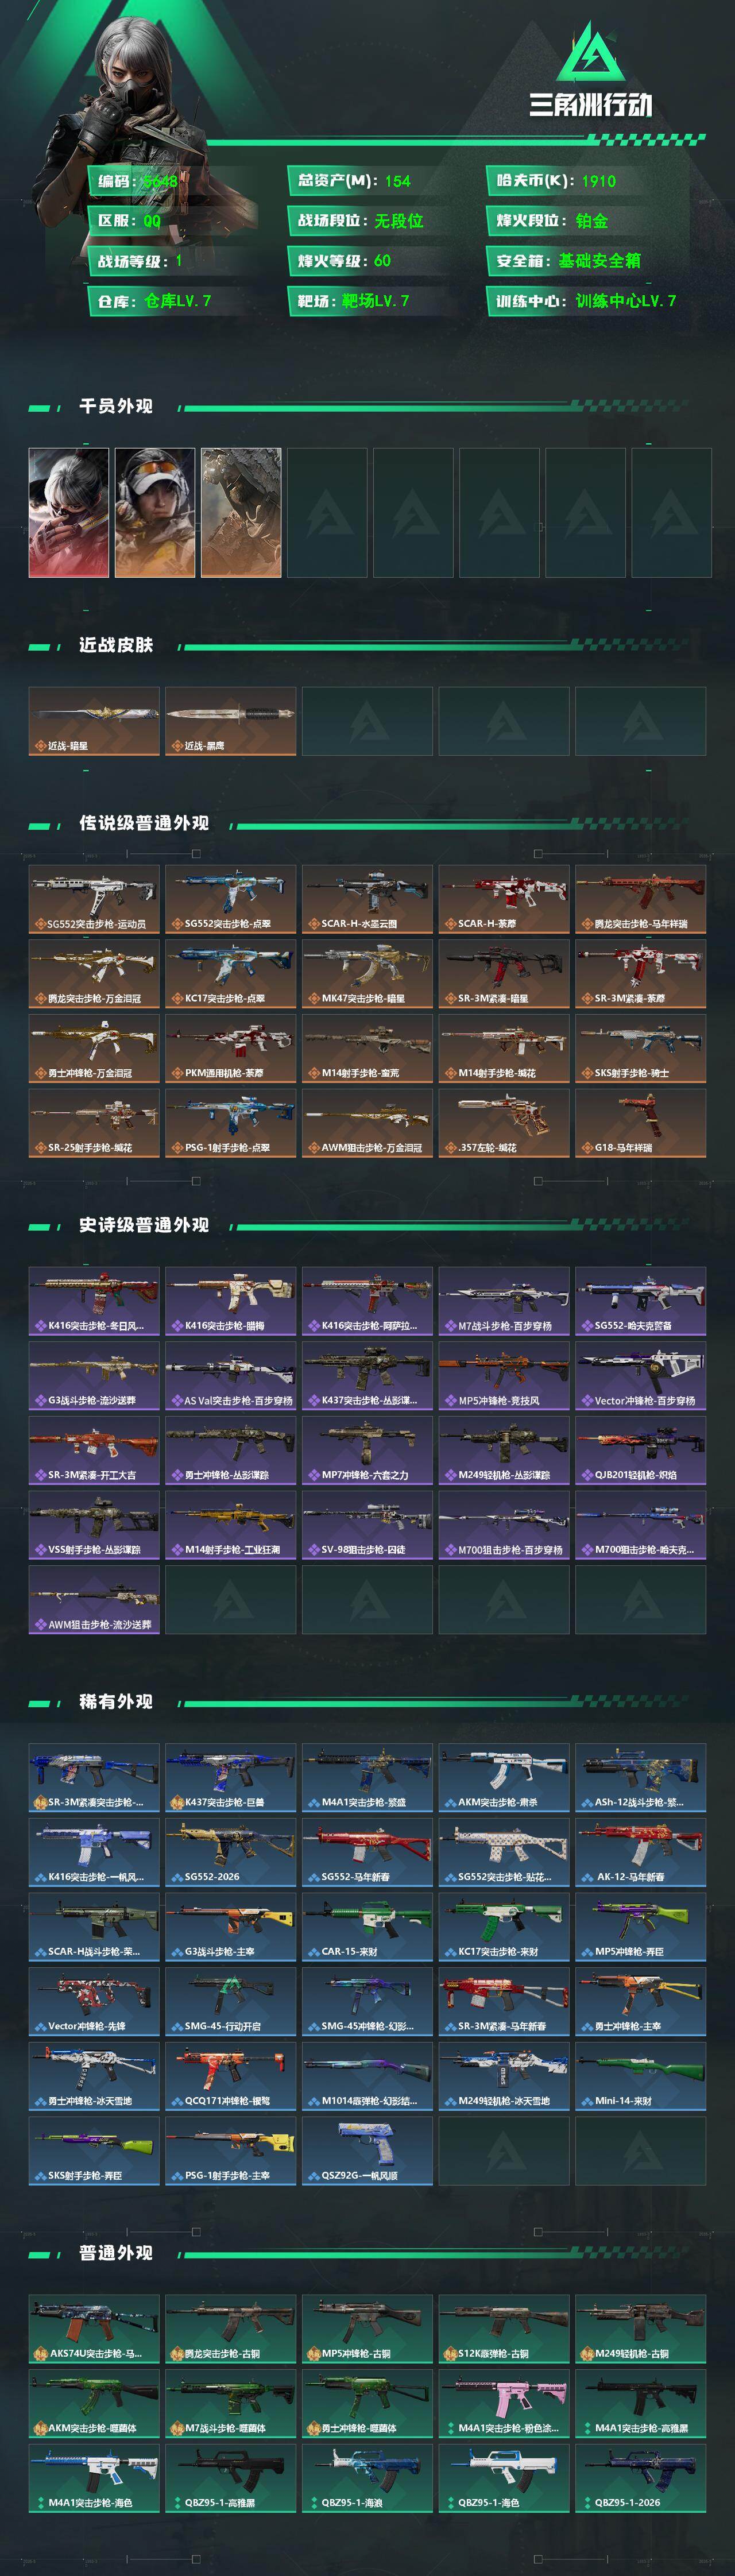This screenshot has height=2576, width=735.
Task: Choose the QSZ92G-一帆风顺 pistol skin
Action: click(x=368, y=2151)
